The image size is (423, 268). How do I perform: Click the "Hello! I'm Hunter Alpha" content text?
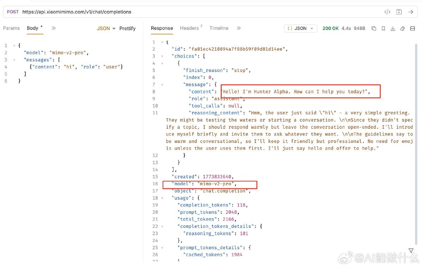(x=296, y=92)
